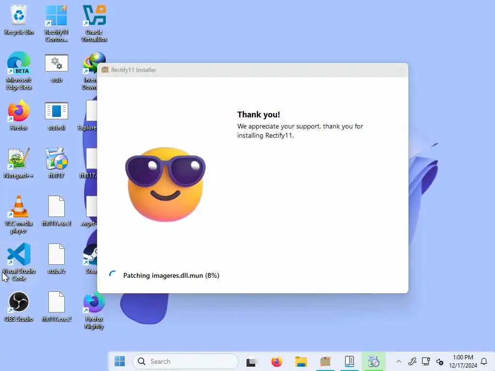The height and width of the screenshot is (371, 495).
Task: Click the highlighted disc installer taskbar icon
Action: [x=374, y=361]
